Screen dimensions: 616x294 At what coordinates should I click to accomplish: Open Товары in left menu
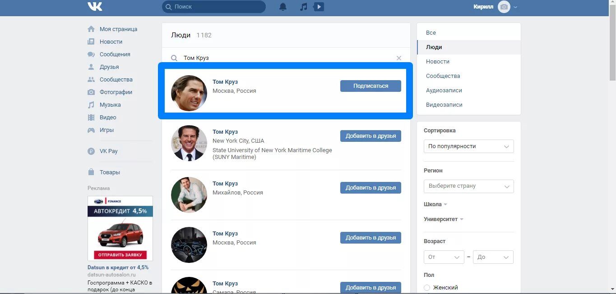coord(110,172)
